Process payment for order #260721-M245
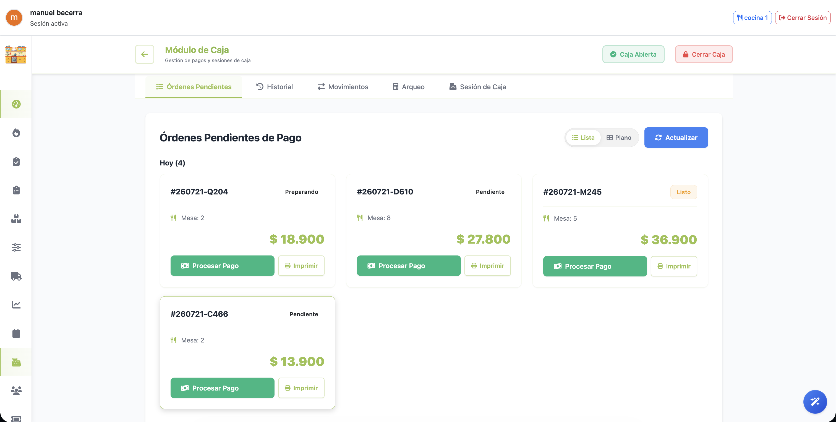Image resolution: width=836 pixels, height=422 pixels. coord(595,266)
